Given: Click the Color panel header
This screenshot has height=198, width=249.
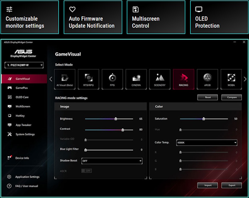Looking at the screenshot, I should click(x=195, y=107).
